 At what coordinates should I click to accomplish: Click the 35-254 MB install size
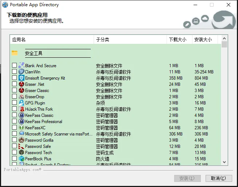(204, 72)
